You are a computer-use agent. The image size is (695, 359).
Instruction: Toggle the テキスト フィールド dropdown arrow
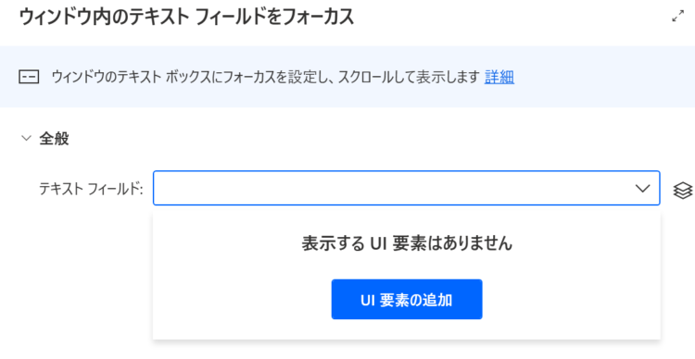[642, 189]
